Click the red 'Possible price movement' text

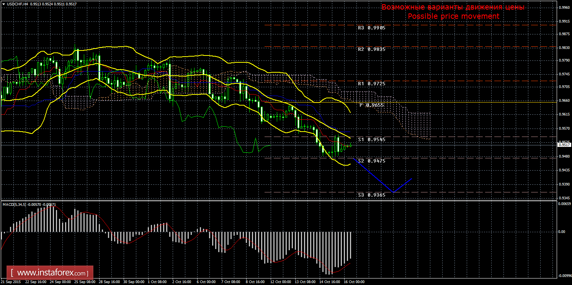click(453, 16)
